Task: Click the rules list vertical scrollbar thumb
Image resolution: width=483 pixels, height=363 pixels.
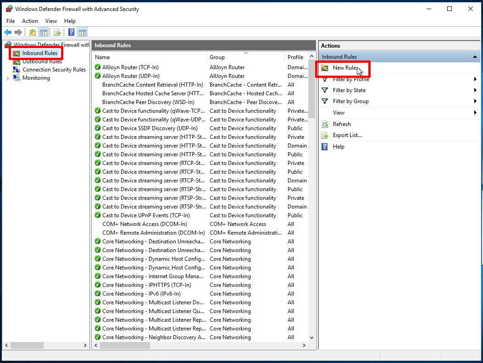Action: point(311,89)
